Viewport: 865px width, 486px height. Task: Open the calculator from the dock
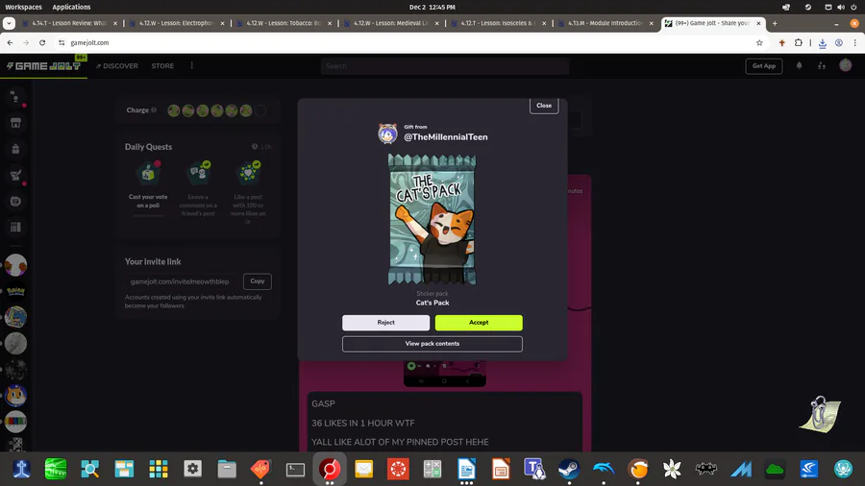[432, 469]
